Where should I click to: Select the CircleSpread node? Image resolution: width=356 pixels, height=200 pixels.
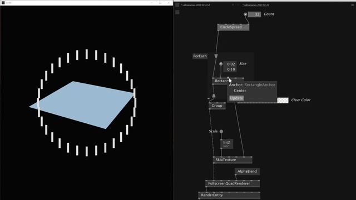(x=233, y=27)
